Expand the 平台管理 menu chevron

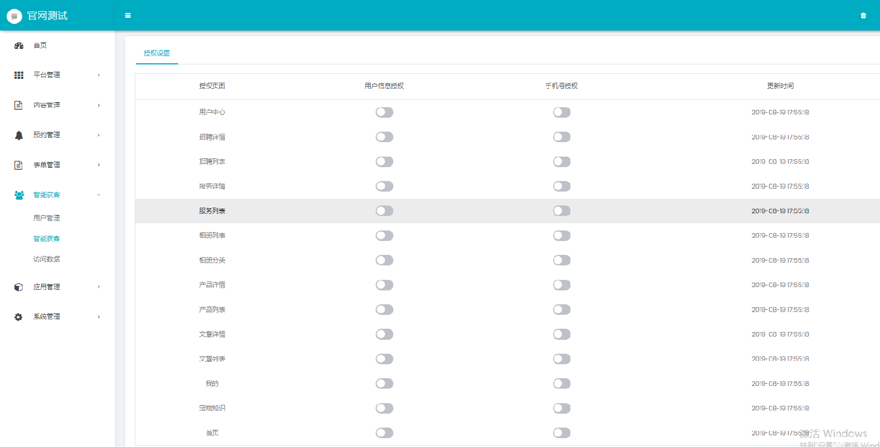99,75
